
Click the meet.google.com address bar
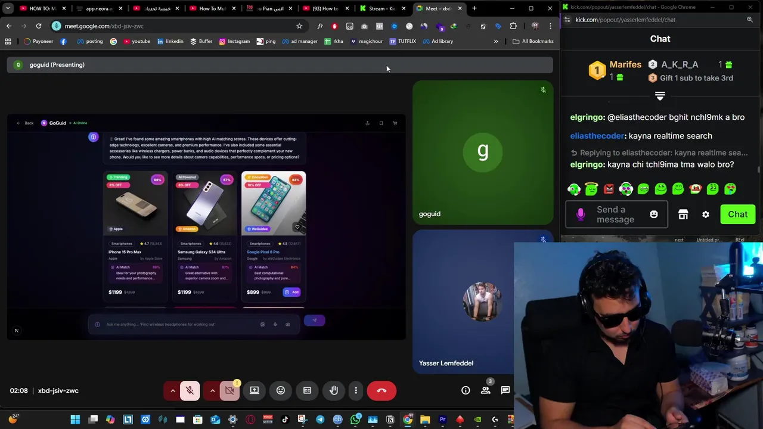(179, 26)
